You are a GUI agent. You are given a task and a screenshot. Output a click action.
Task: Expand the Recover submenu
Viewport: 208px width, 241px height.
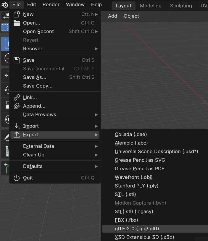pyautogui.click(x=55, y=49)
